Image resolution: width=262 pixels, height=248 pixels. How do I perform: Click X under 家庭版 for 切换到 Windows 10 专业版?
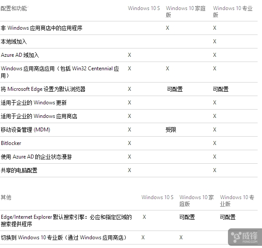181,238
